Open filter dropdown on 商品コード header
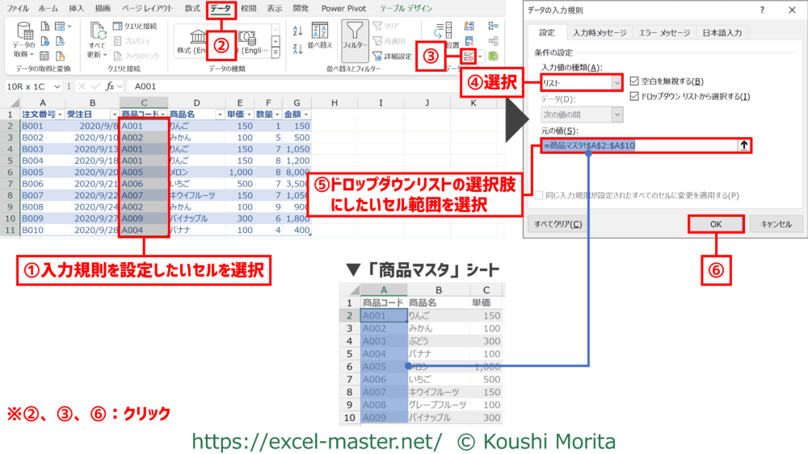 click(x=164, y=115)
